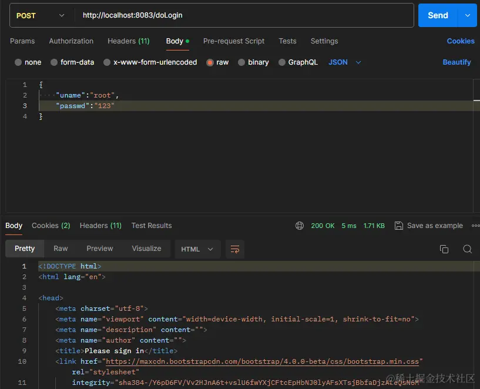Screen dimensions: 480x389
Task: Open the POST method dropdown
Action: click(40, 16)
